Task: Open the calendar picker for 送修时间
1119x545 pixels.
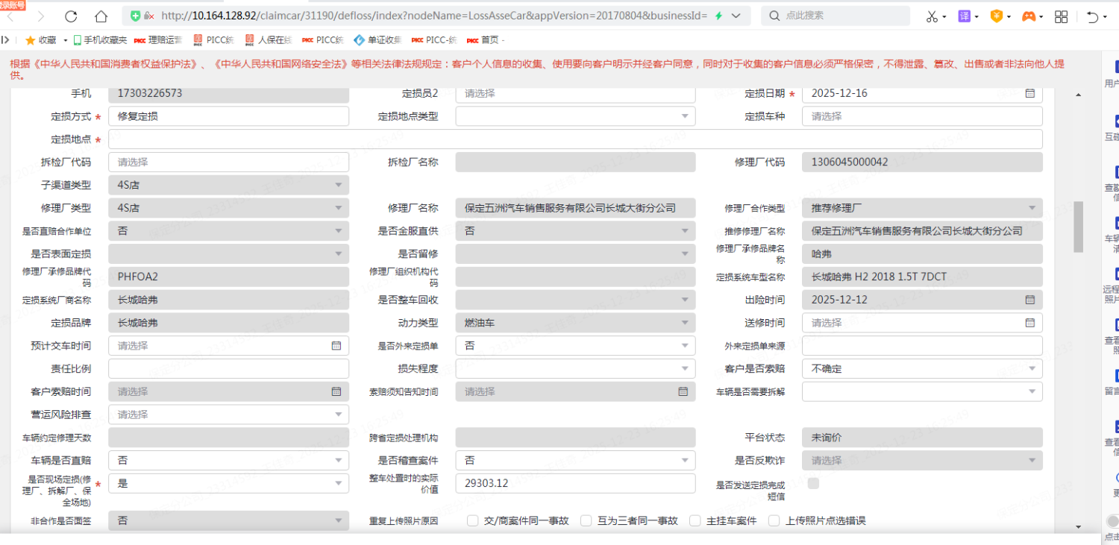Action: (x=1029, y=323)
